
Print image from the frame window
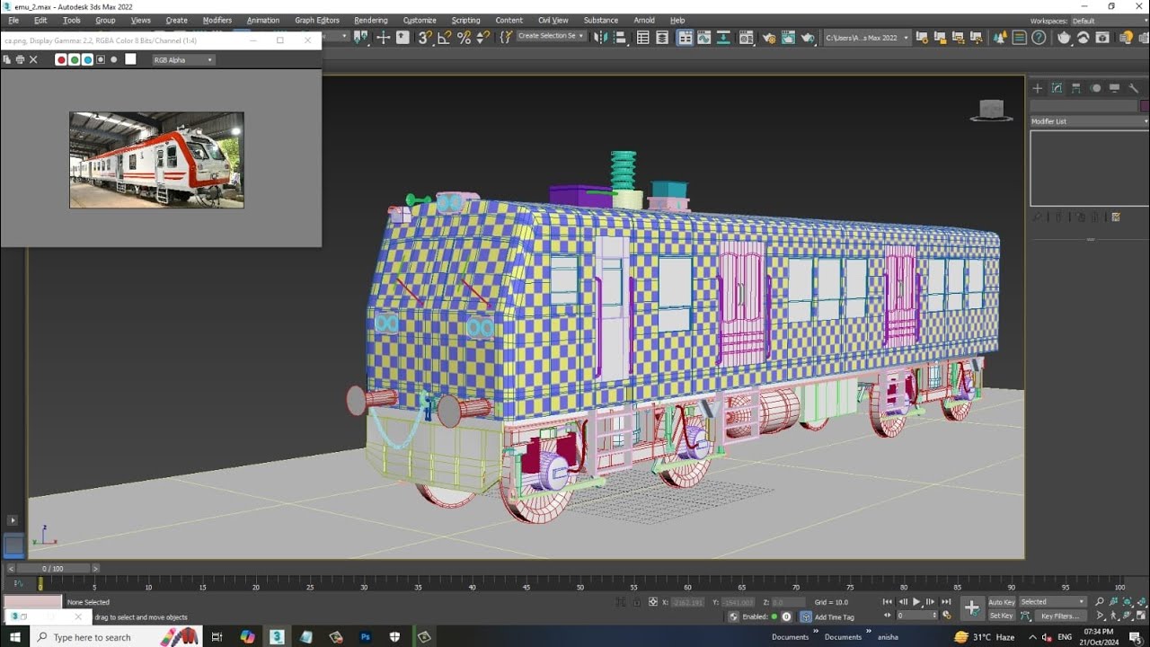(20, 59)
